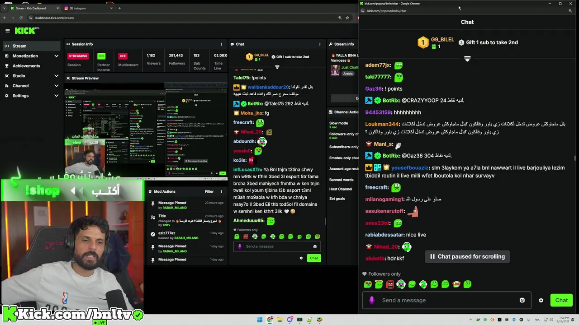This screenshot has height=325, width=579.
Task: Click the dashboard address bar URL
Action: click(x=54, y=18)
